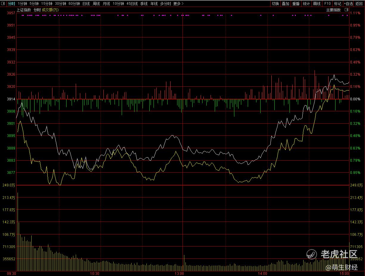The height and width of the screenshot is (276, 365).
Task: Click the 叠加 overlay button
Action: pos(286,4)
